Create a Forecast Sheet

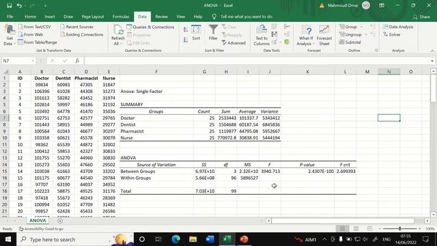[324, 35]
